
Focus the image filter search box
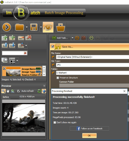(x=13, y=53)
